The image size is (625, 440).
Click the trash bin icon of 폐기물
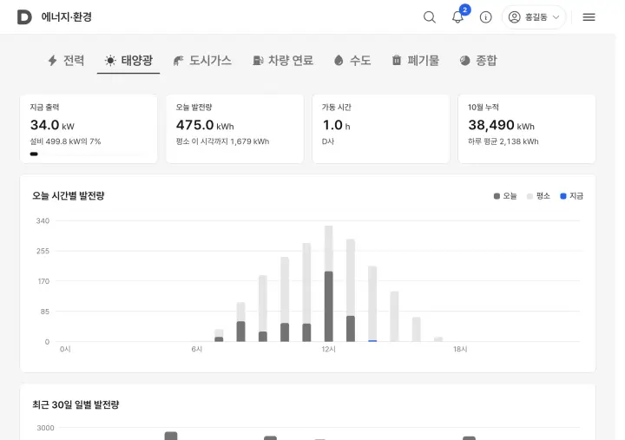tap(396, 60)
